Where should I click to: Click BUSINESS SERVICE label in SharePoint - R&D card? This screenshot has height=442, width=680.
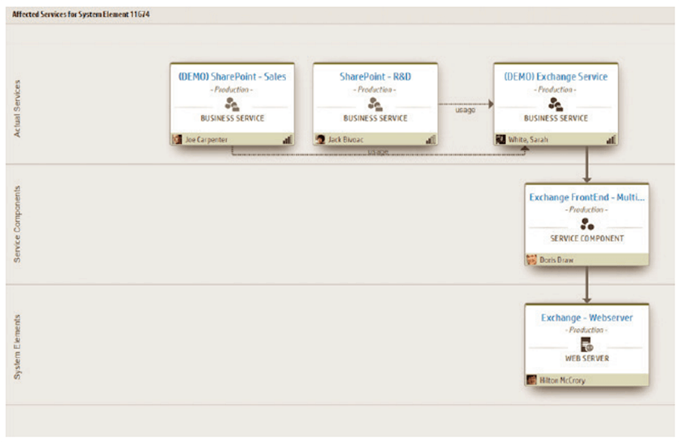pos(375,118)
